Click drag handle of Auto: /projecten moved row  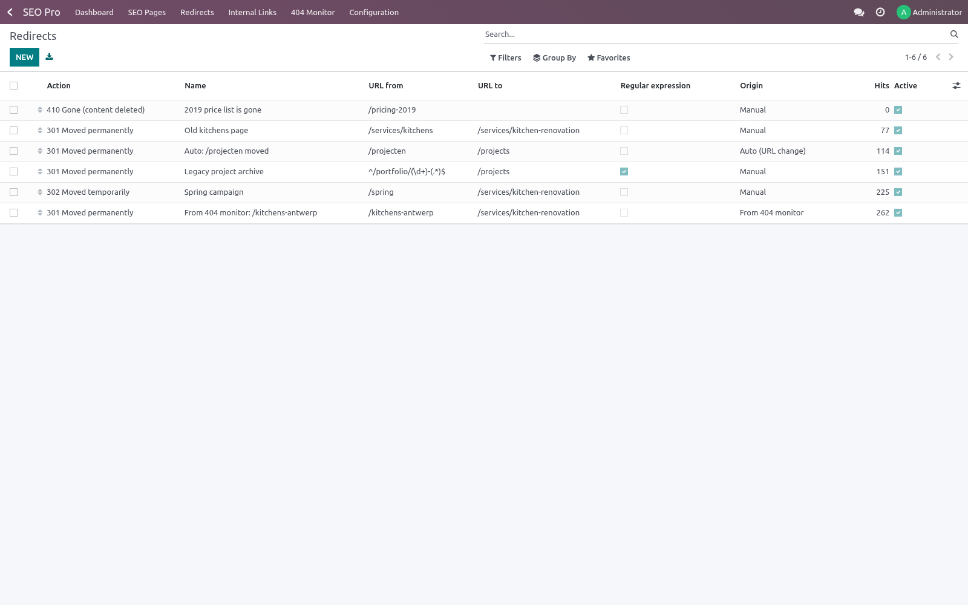pyautogui.click(x=40, y=151)
